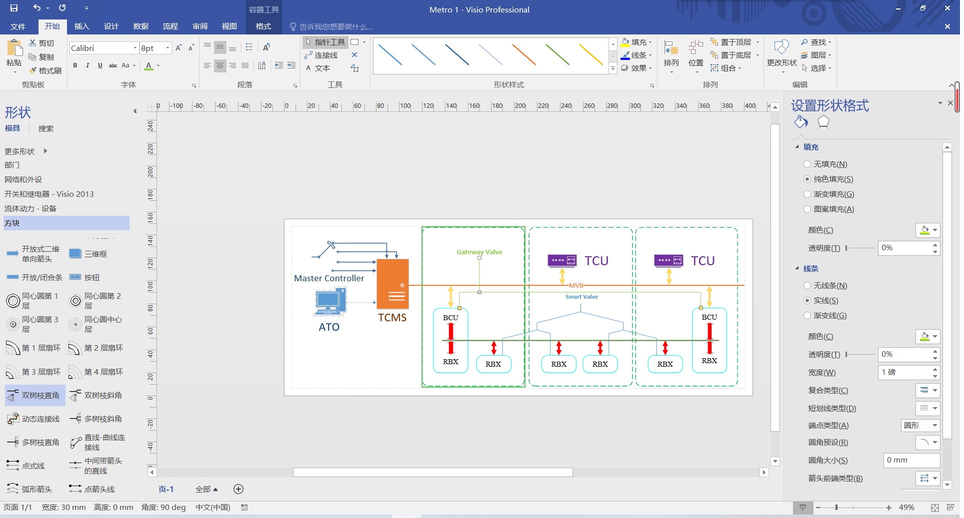
Task: Click the presentation mode icon in status bar
Action: pos(802,508)
